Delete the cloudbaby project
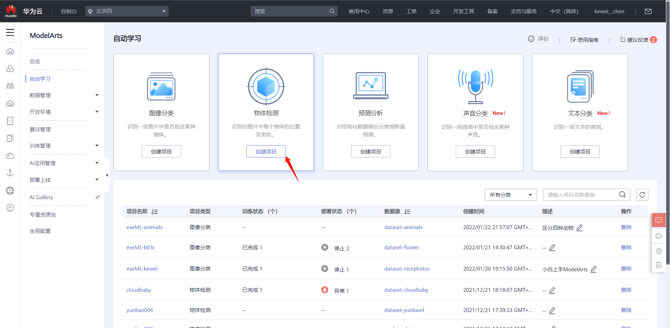 tap(626, 290)
